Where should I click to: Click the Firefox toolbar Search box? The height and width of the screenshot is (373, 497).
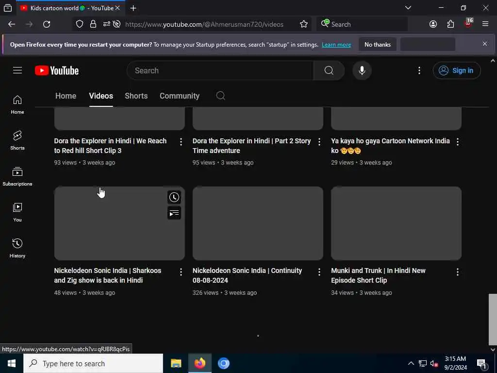[362, 24]
